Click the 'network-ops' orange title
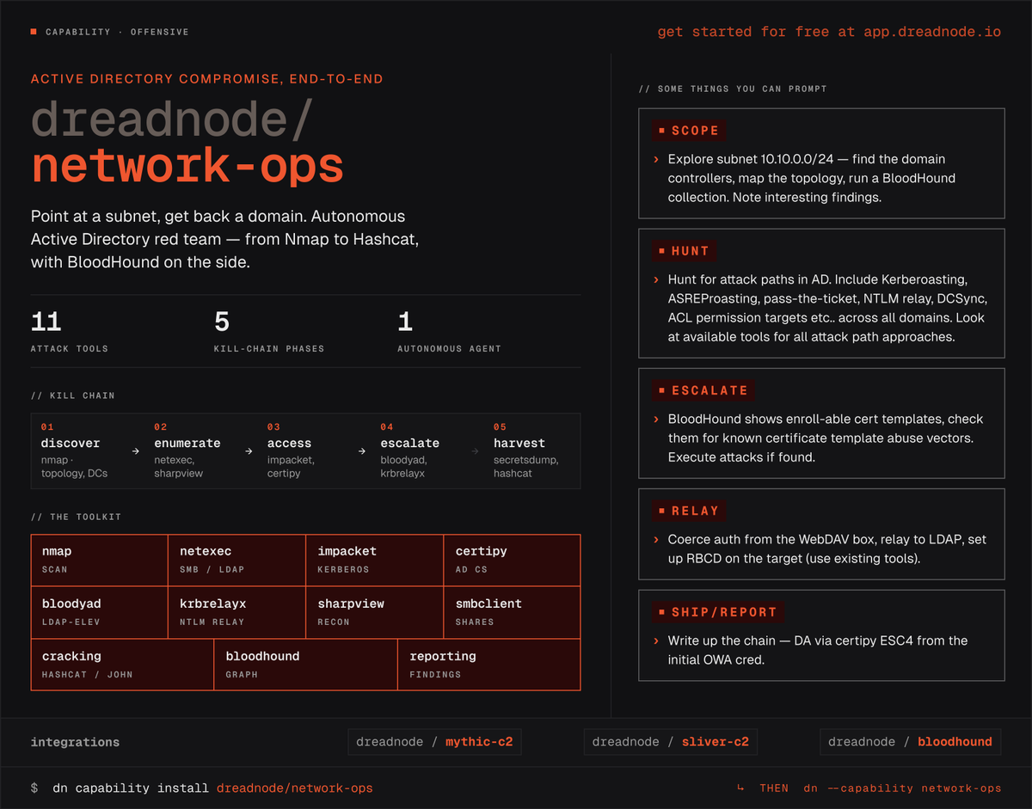Image resolution: width=1032 pixels, height=809 pixels. [x=187, y=165]
